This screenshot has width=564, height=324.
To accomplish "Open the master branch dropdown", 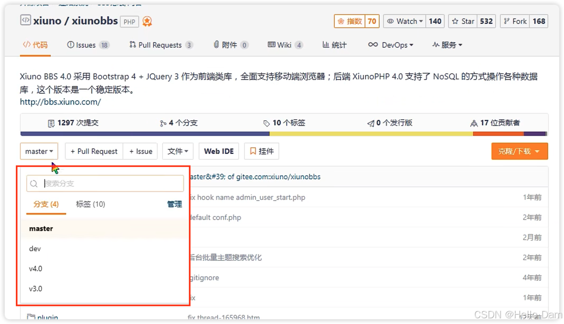I will pyautogui.click(x=39, y=151).
